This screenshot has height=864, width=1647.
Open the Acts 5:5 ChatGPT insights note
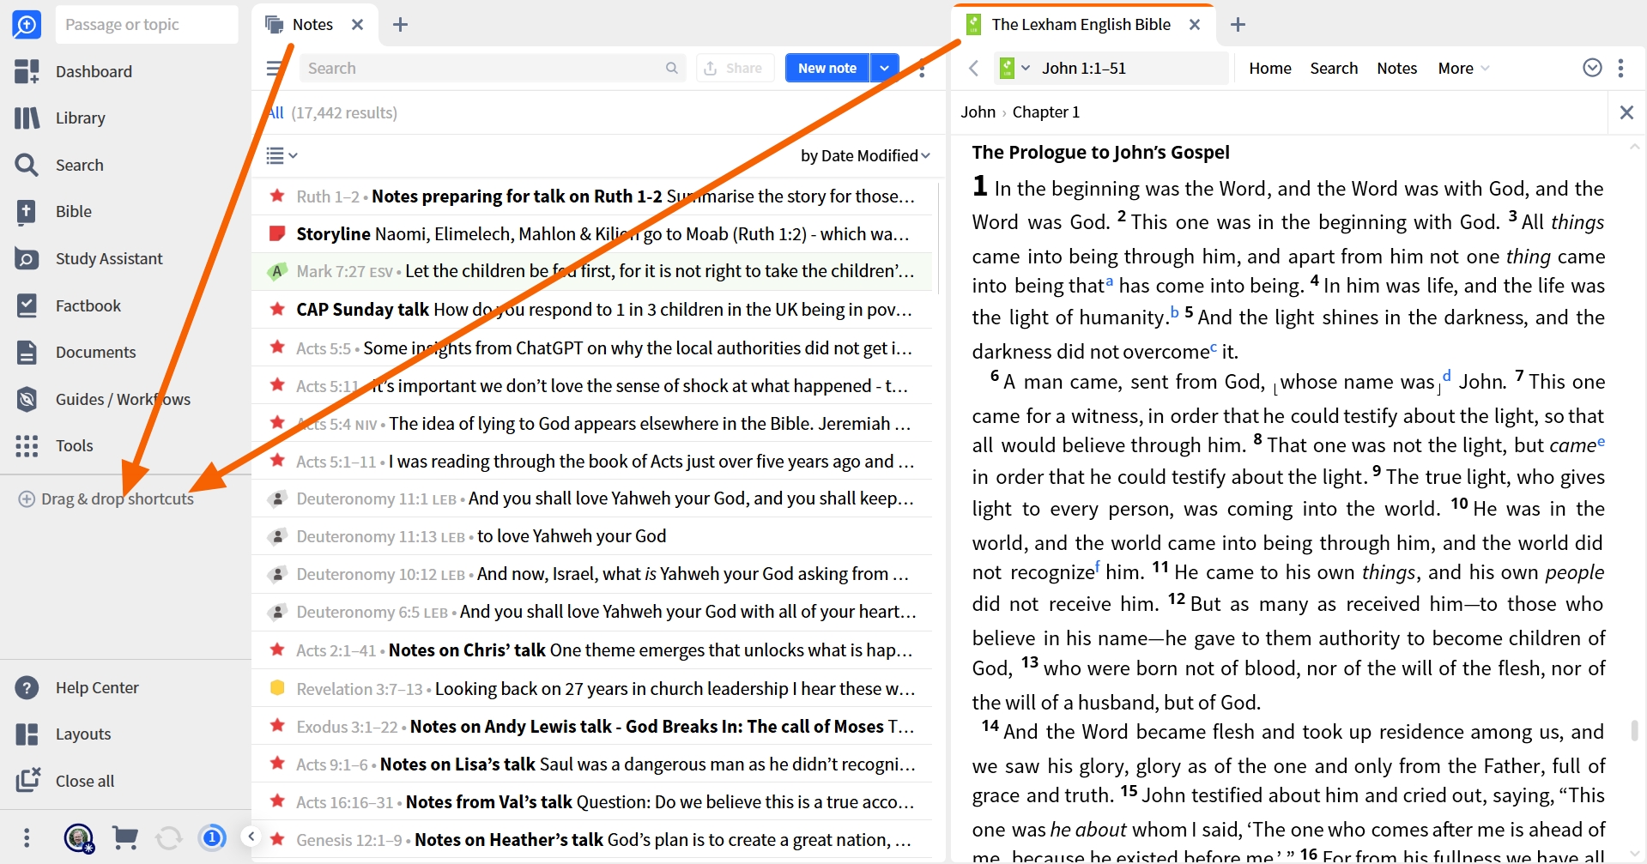592,347
